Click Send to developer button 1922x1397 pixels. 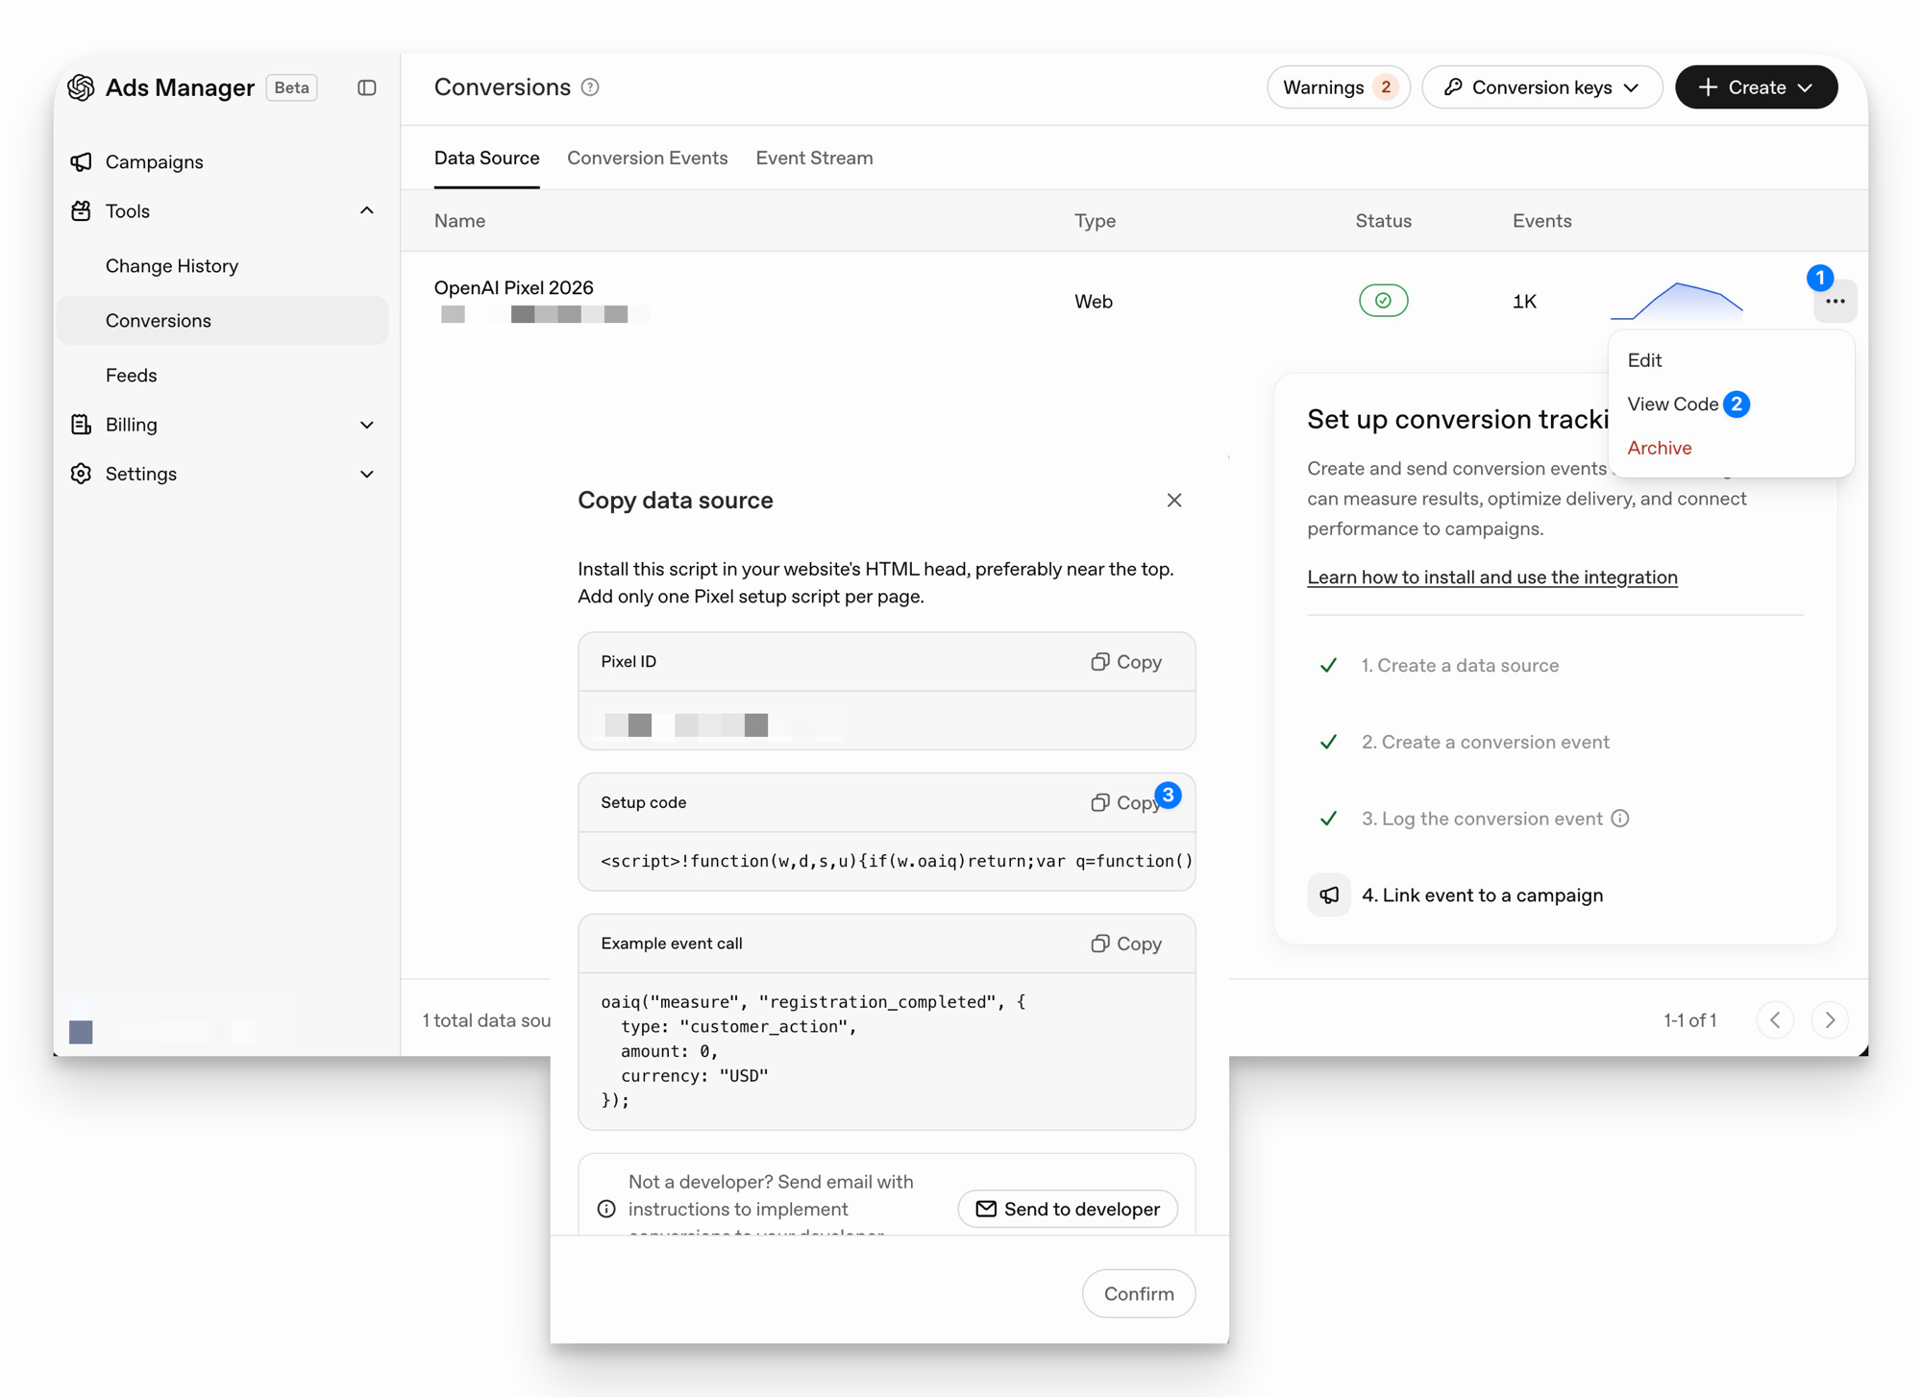(x=1068, y=1209)
